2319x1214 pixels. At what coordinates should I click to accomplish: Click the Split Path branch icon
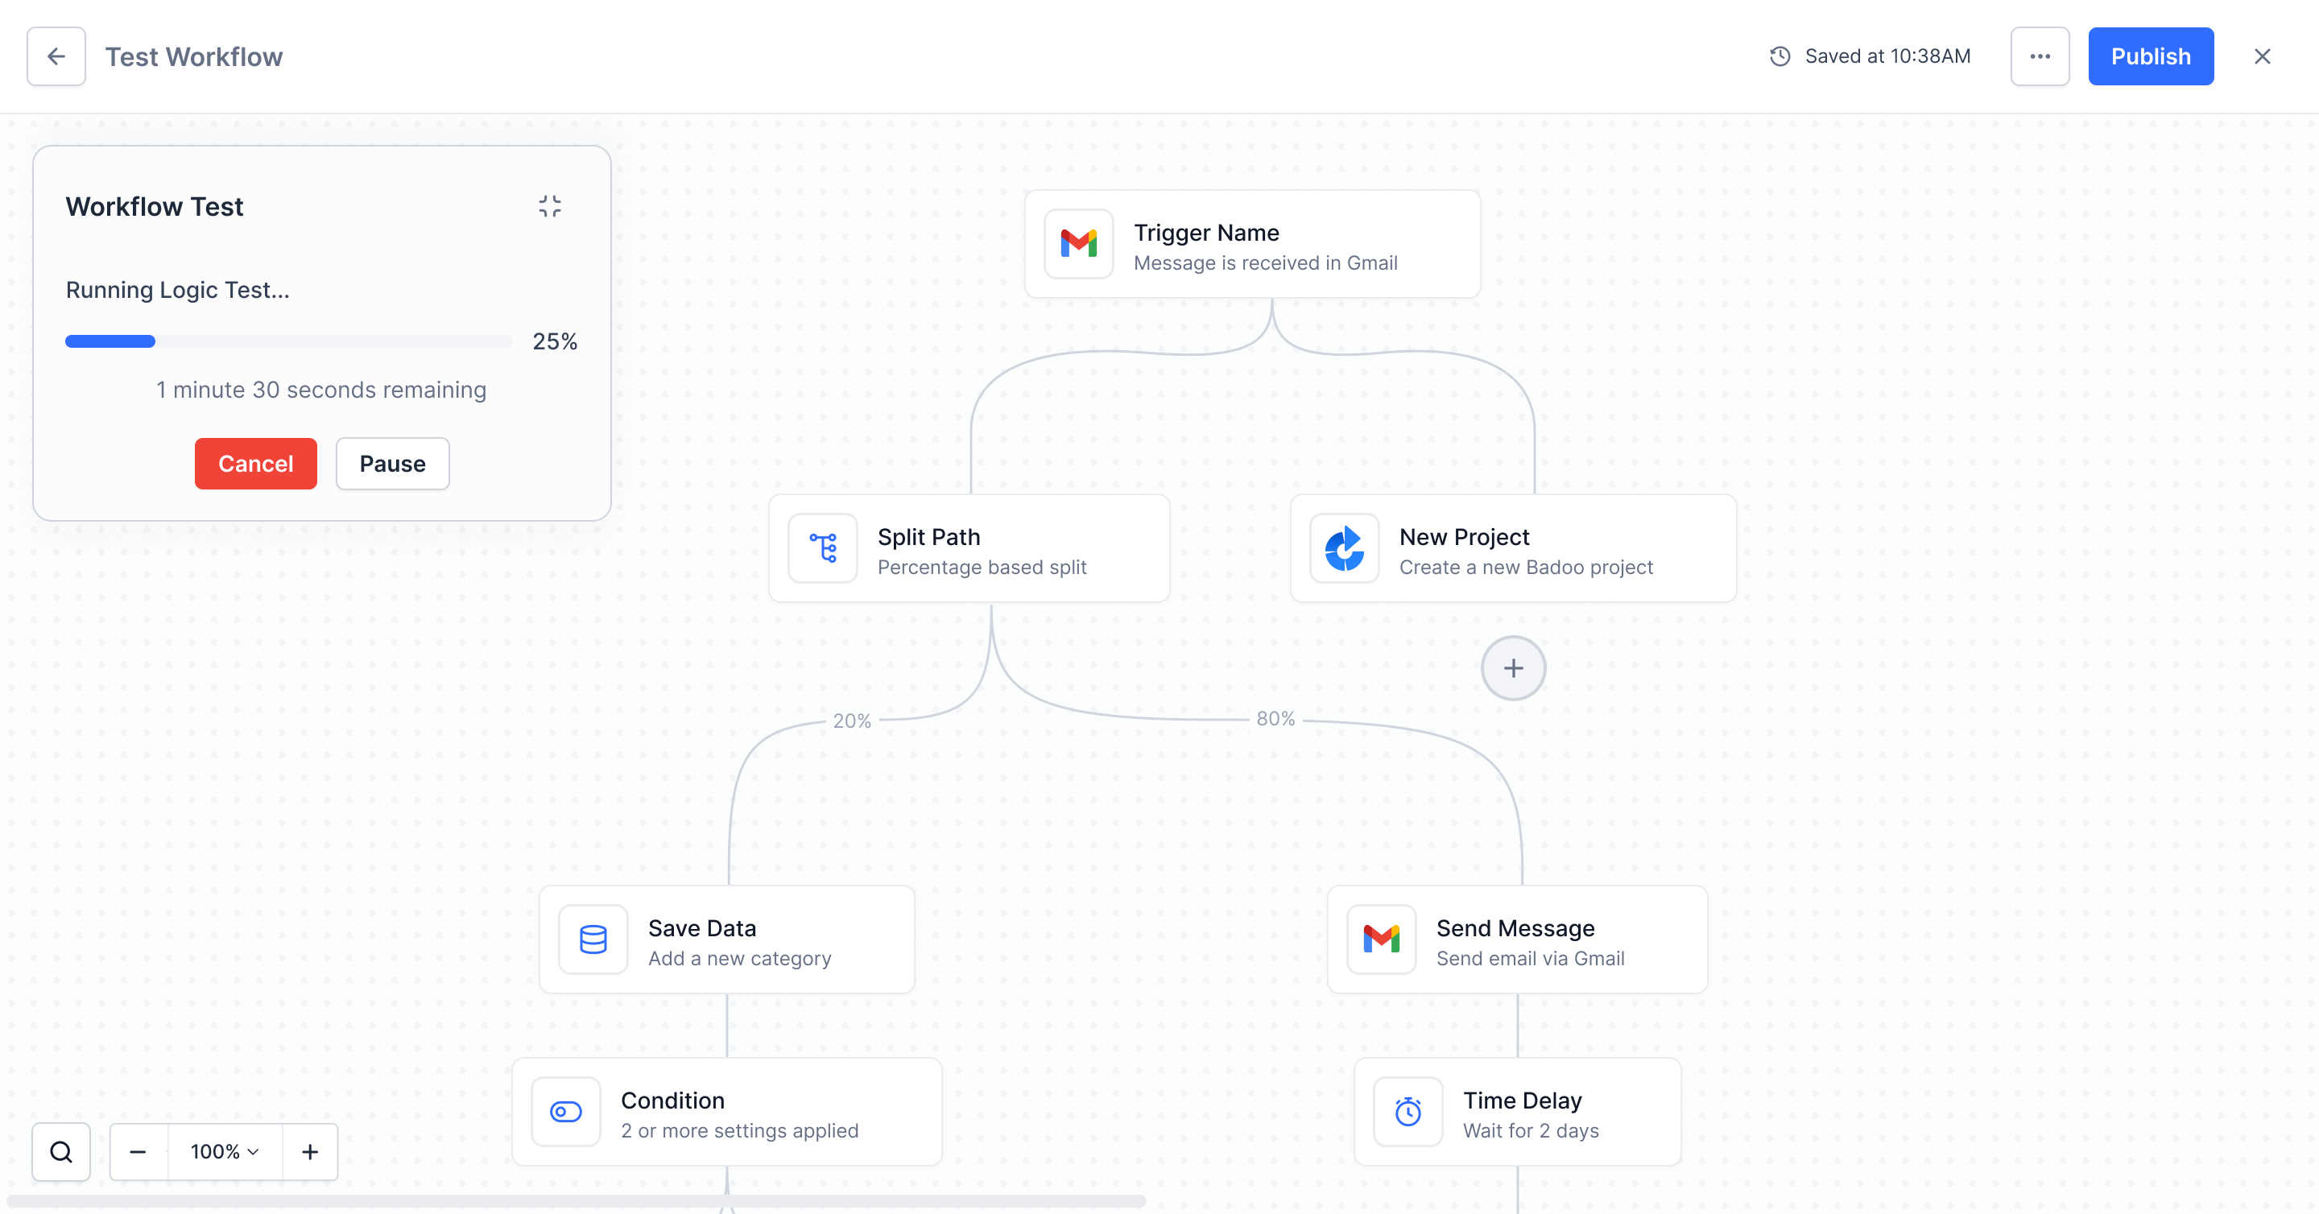pos(822,548)
